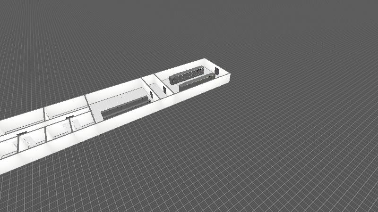This screenshot has height=212, width=378.
Task: Select the dark shelving unit in far-right room
Action: point(187,75)
